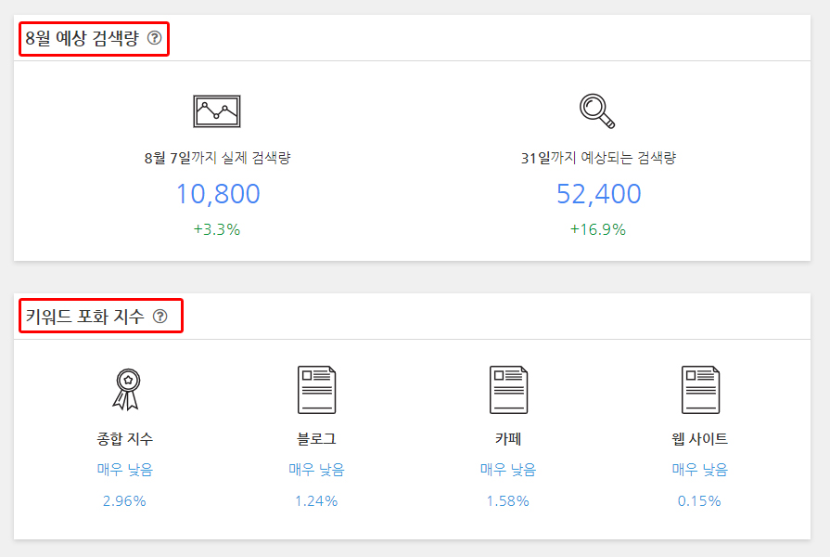830x557 pixels.
Task: Click 매우 낮음 under 종합 지수
Action: tap(125, 470)
